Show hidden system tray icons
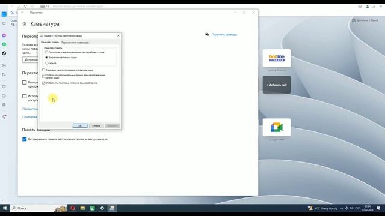This screenshot has width=385, height=216. click(342, 208)
